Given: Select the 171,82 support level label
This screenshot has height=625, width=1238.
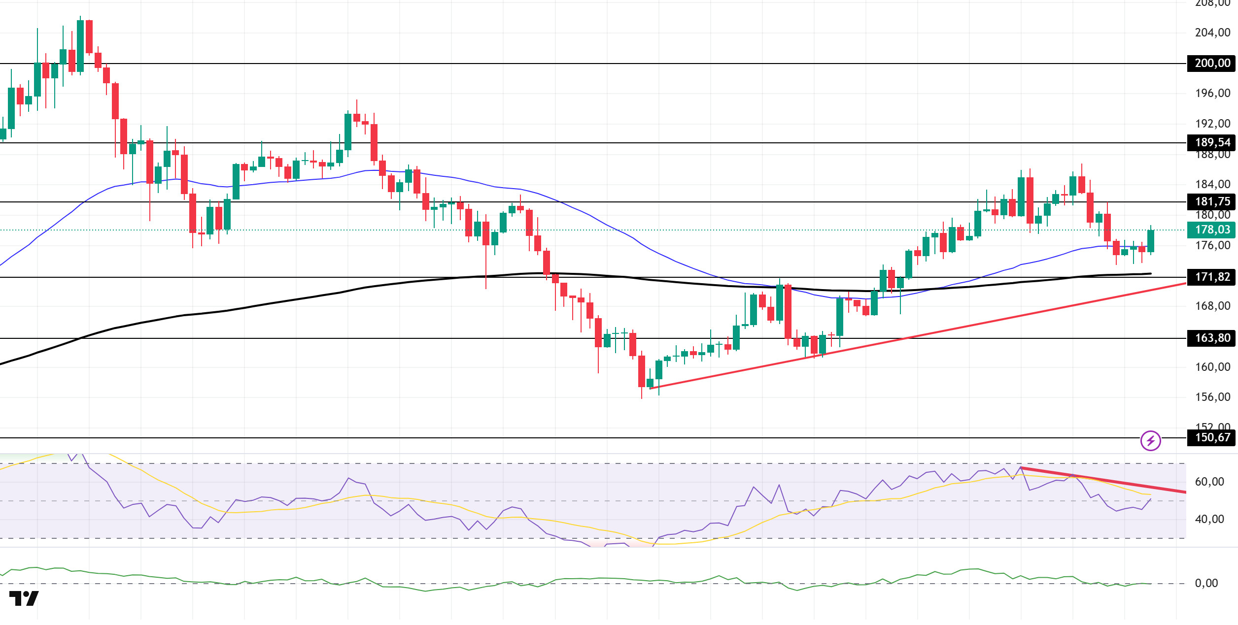Looking at the screenshot, I should pos(1212,277).
